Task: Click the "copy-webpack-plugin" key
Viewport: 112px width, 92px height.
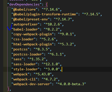Action: point(33,34)
